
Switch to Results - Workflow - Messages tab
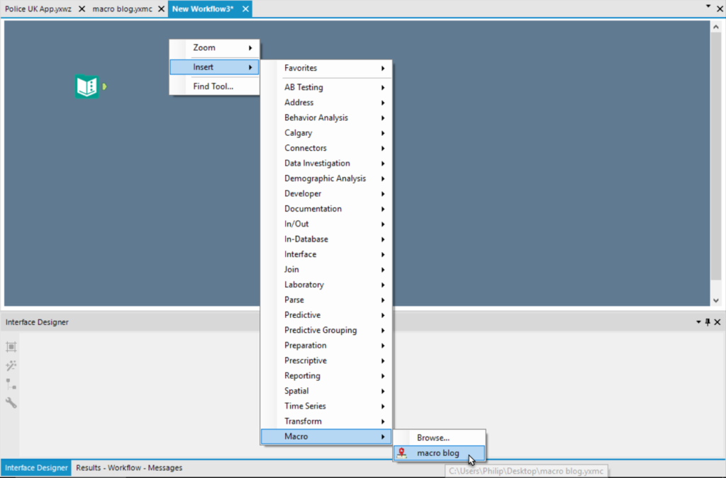click(x=129, y=468)
